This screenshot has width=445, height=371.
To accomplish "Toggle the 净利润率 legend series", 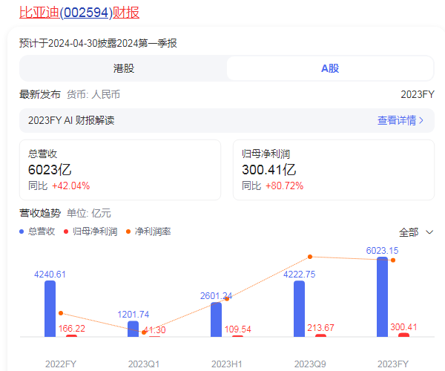I will pos(148,232).
